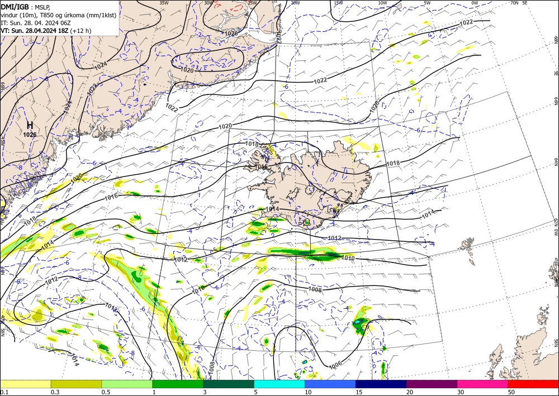Select the pink 30–50 legend swatch

tap(483, 384)
